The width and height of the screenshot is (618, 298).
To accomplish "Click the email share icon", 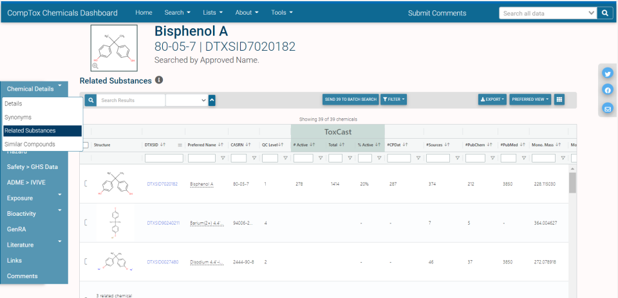I will coord(607,109).
